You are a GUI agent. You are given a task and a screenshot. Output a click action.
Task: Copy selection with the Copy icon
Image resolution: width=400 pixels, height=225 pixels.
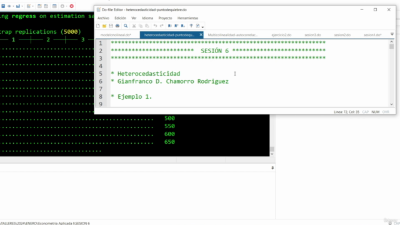click(141, 26)
